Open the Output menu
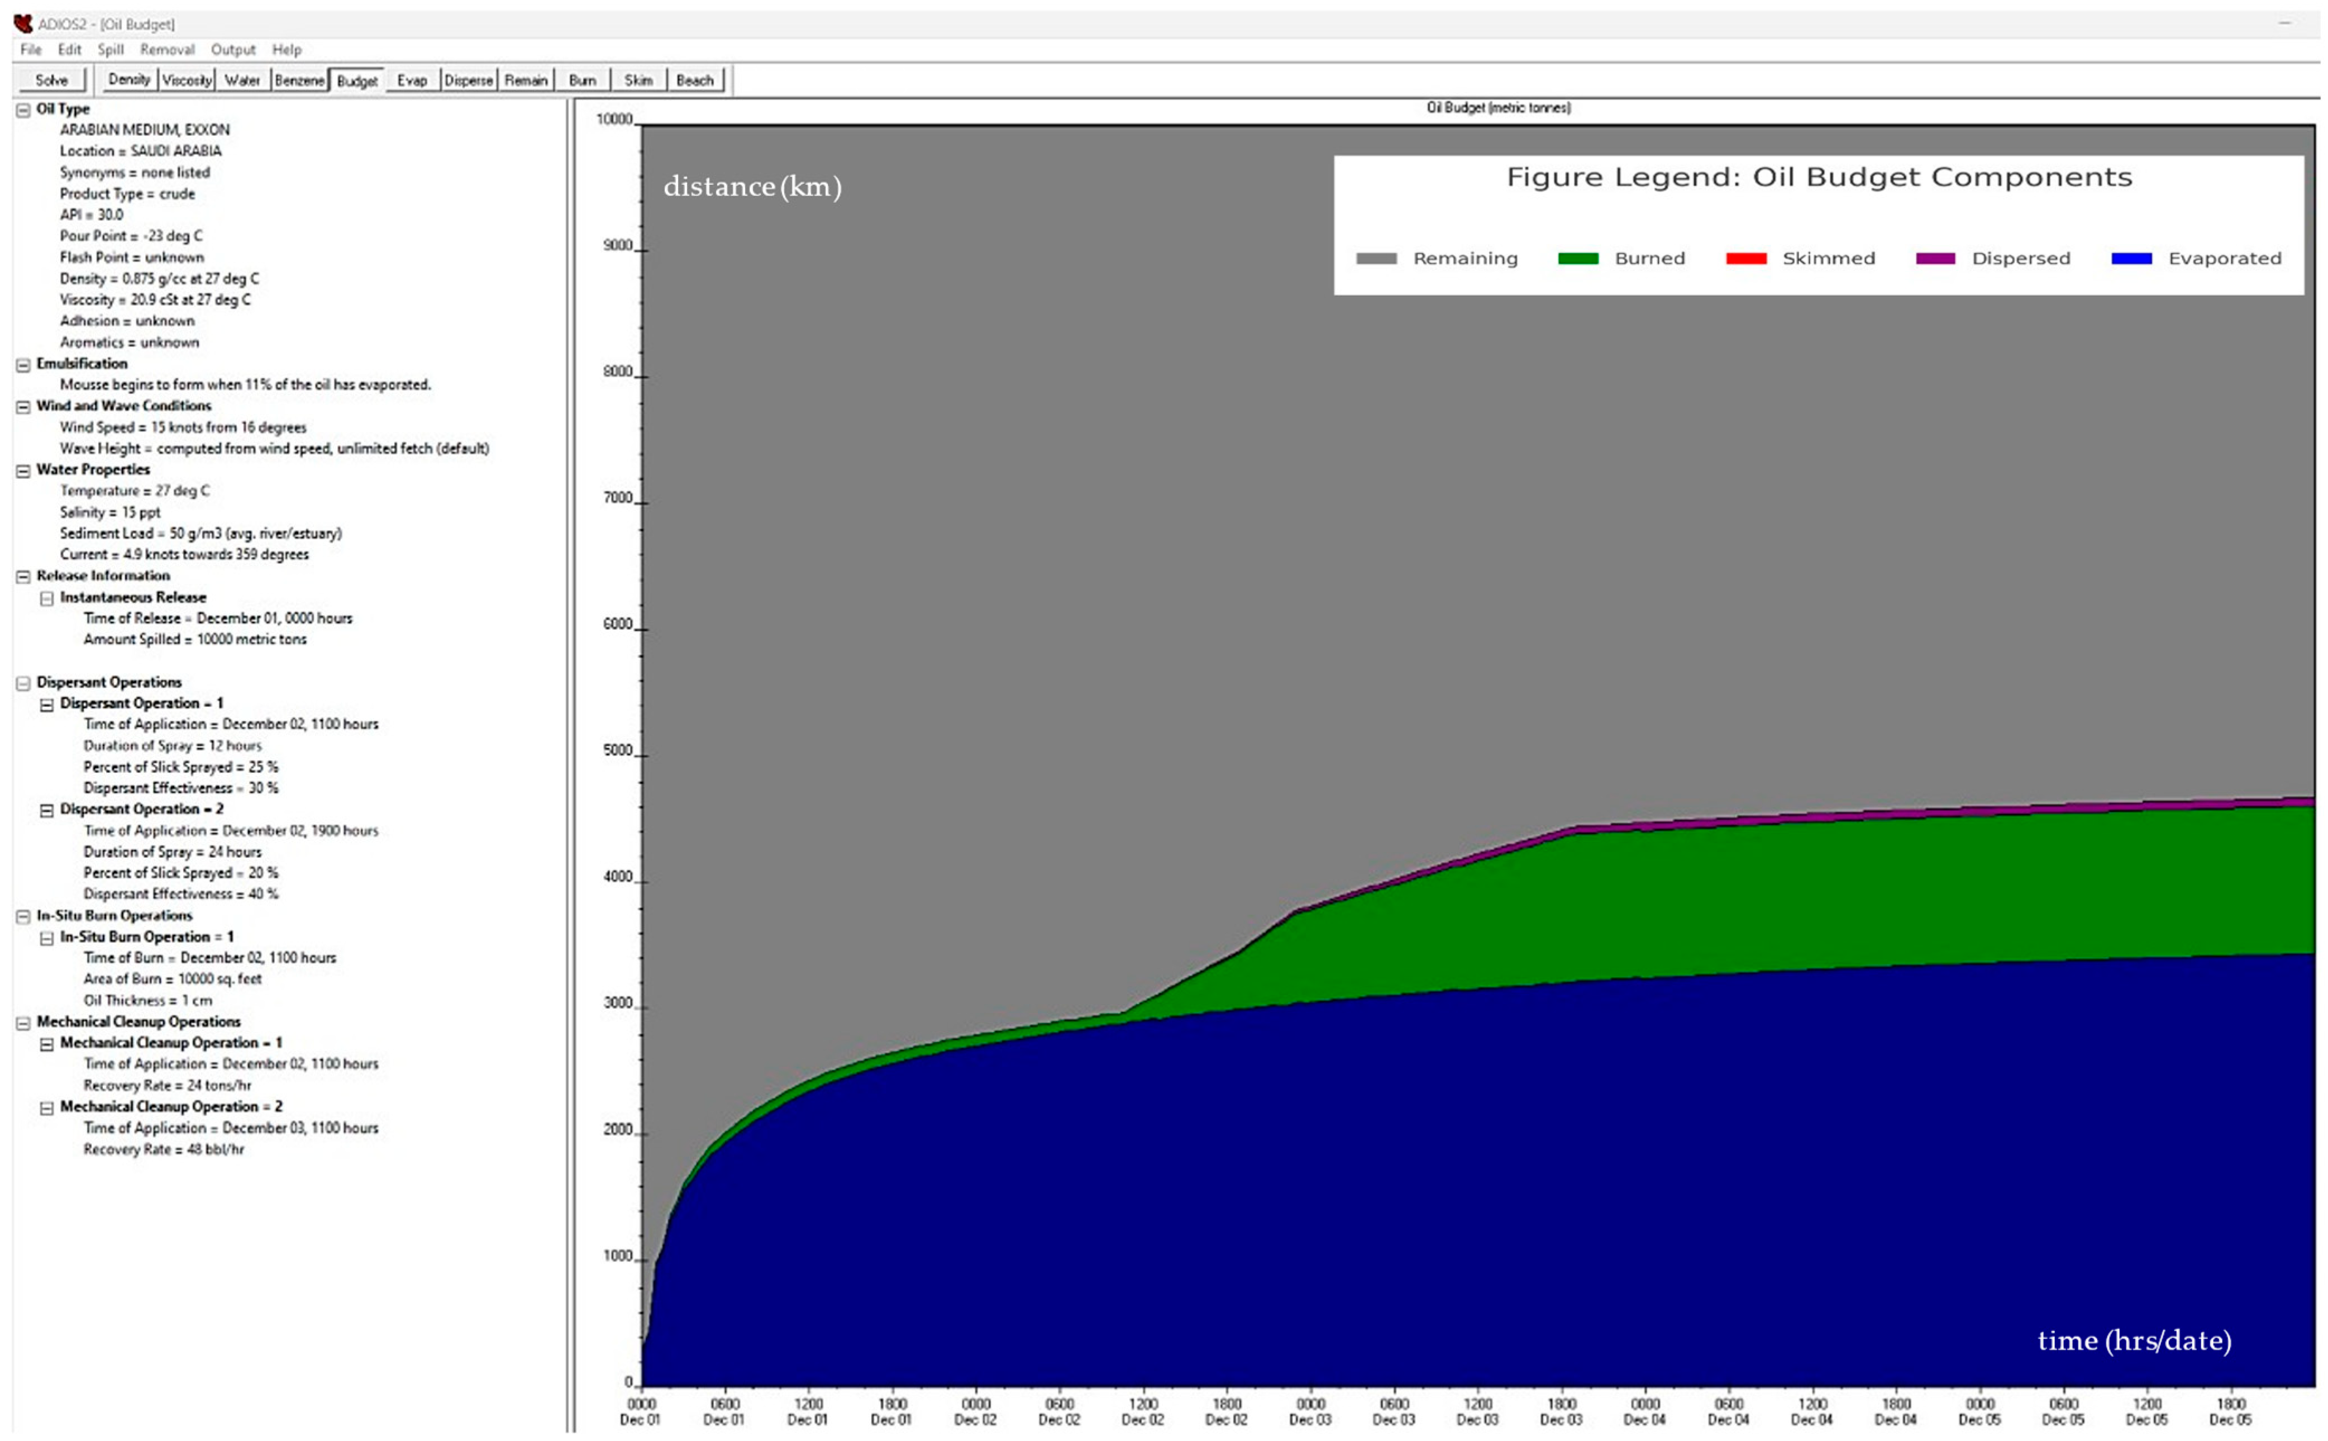This screenshot has height=1441, width=2328. (233, 50)
